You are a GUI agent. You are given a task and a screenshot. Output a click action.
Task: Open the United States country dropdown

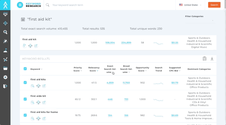(x=190, y=5)
